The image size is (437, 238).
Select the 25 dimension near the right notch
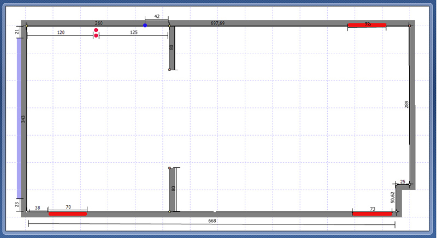(x=403, y=181)
